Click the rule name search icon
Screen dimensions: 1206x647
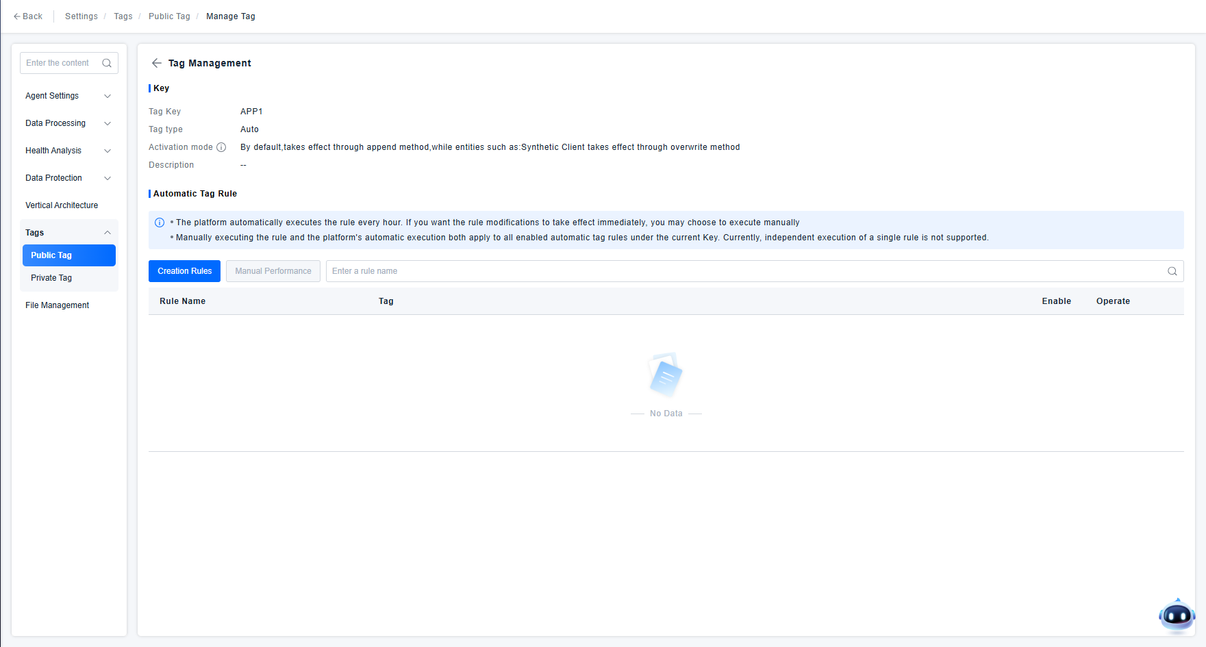click(1172, 271)
